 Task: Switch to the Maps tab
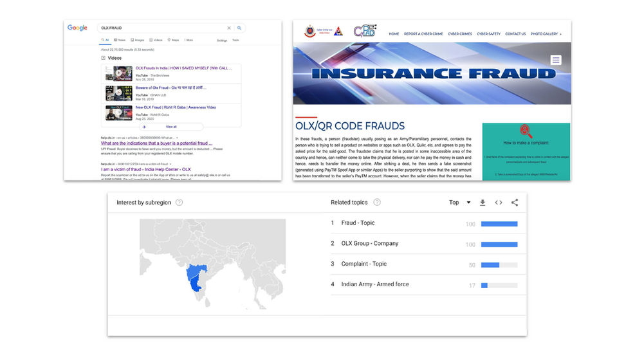click(x=173, y=40)
